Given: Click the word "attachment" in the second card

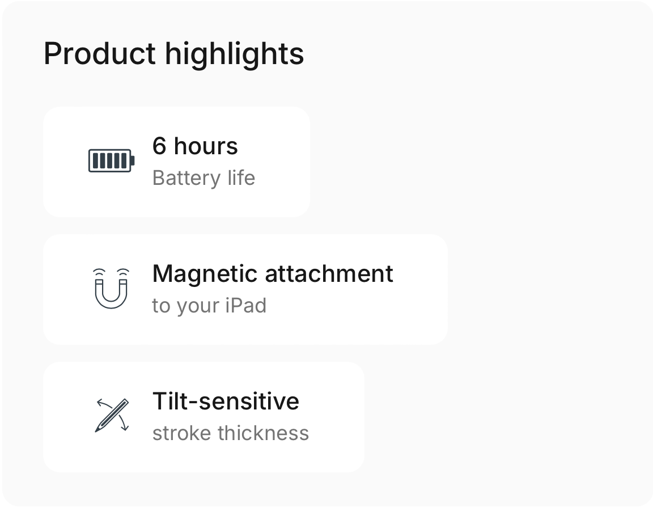Looking at the screenshot, I should (329, 274).
